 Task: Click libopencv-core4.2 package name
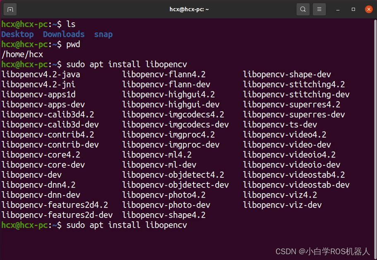[41, 155]
